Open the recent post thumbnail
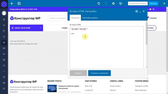 (x=52, y=89)
